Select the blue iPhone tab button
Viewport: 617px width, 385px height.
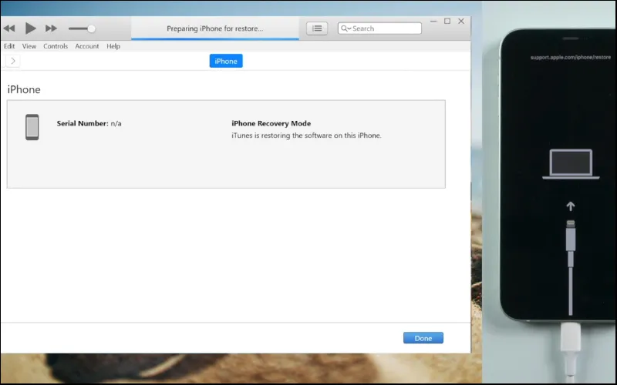pyautogui.click(x=226, y=61)
